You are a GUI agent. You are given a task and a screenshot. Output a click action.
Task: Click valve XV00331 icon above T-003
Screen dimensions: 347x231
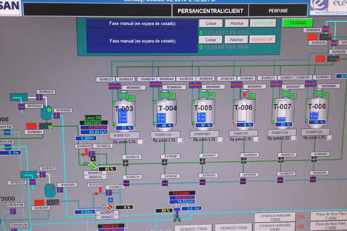click(112, 86)
